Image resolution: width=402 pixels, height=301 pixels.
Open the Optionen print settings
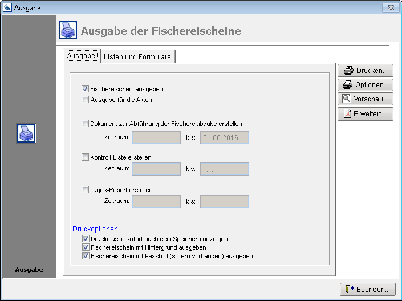366,85
